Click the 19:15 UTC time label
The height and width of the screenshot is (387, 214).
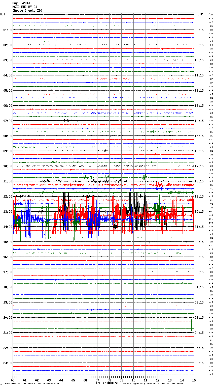click(199, 197)
